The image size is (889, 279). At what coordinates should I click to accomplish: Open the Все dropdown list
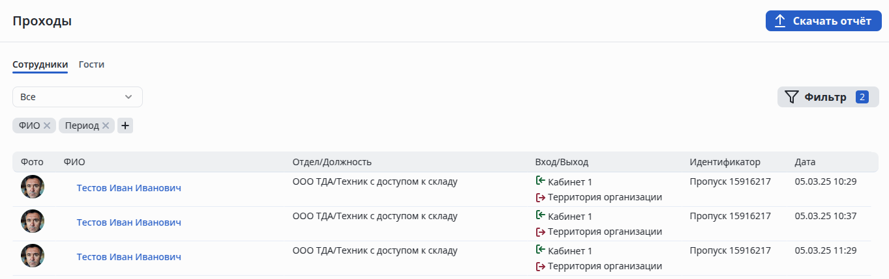tap(77, 97)
